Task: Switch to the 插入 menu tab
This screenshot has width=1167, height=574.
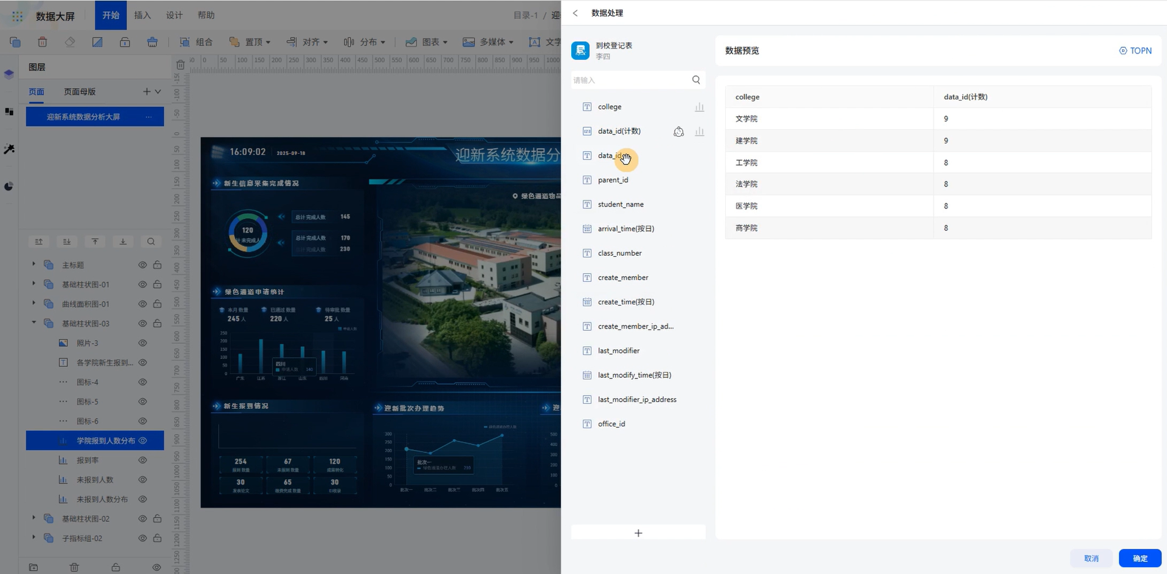Action: coord(142,15)
